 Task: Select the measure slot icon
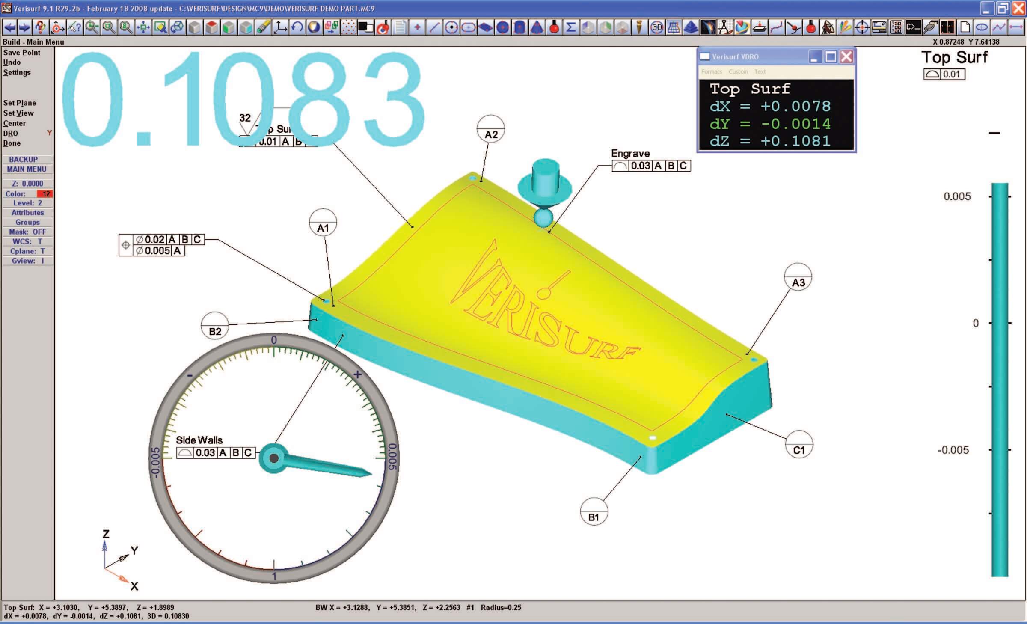point(468,28)
